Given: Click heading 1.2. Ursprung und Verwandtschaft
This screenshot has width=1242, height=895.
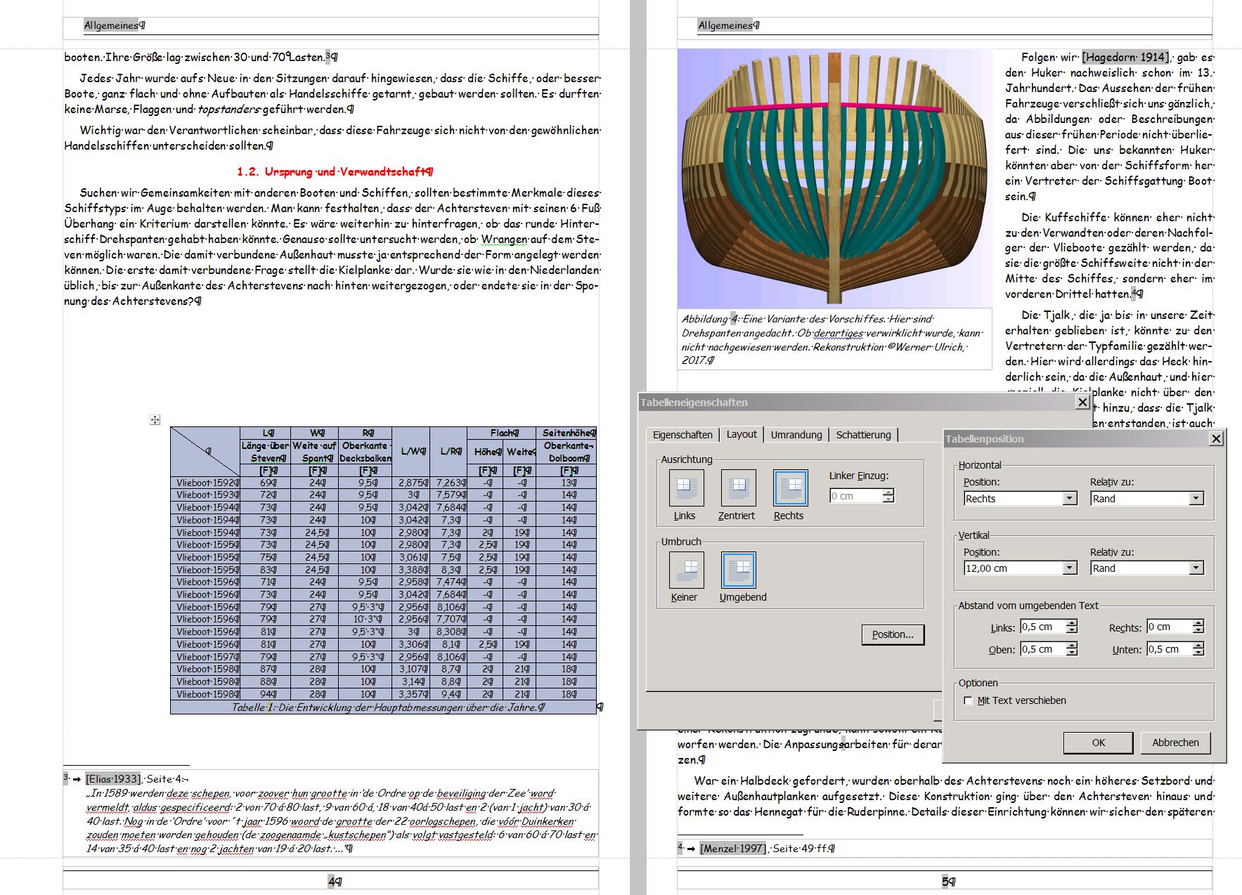Looking at the screenshot, I should (335, 171).
